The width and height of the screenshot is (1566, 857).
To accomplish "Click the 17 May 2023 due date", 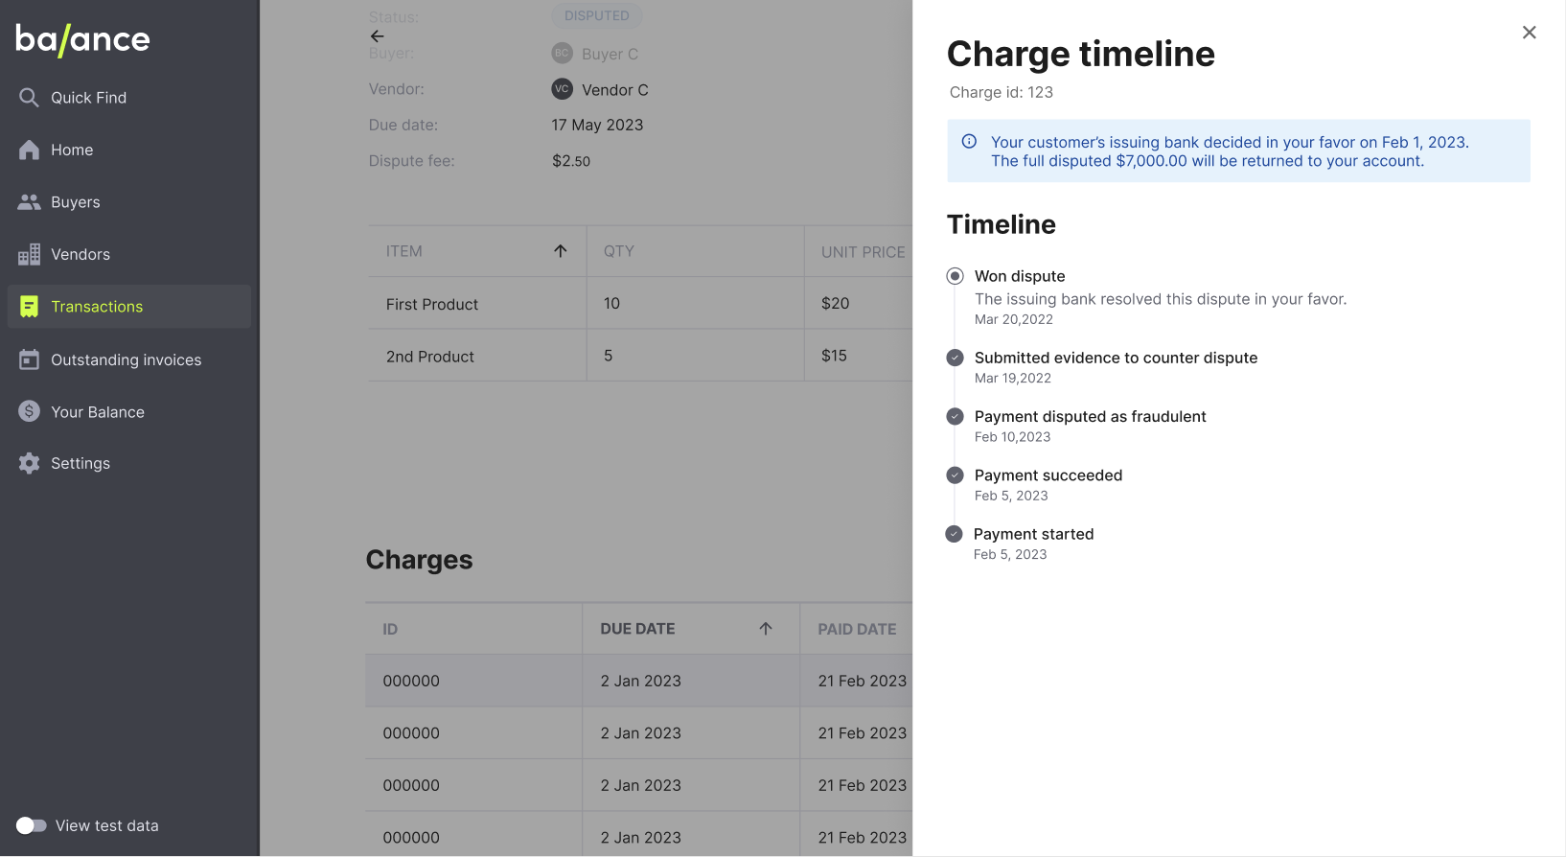I will (x=597, y=125).
